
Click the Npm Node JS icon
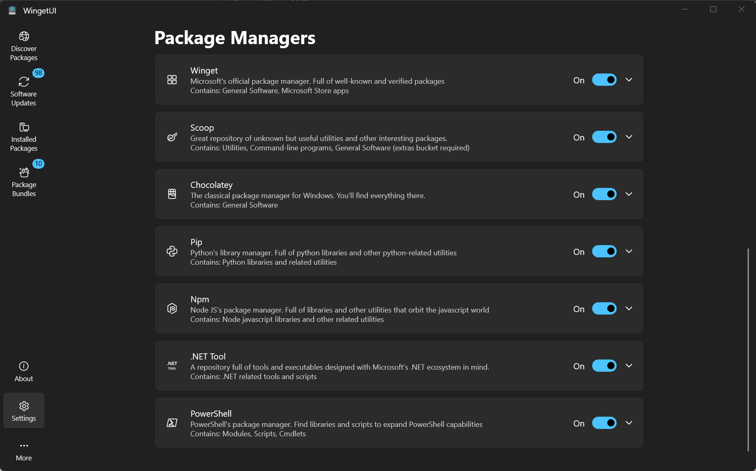tap(172, 308)
